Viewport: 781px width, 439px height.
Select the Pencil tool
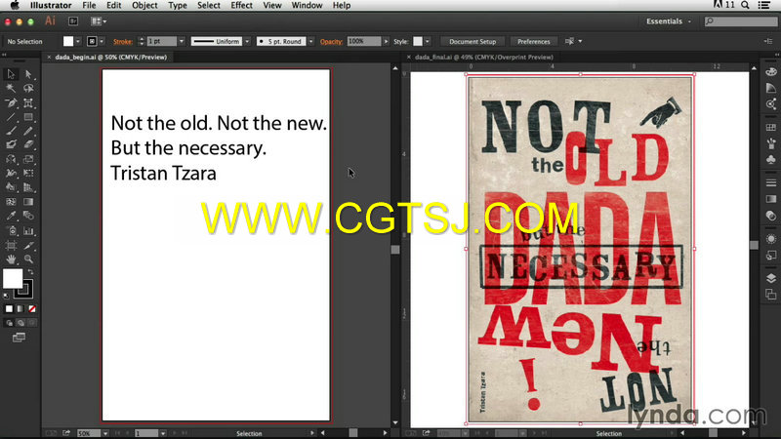(x=28, y=131)
